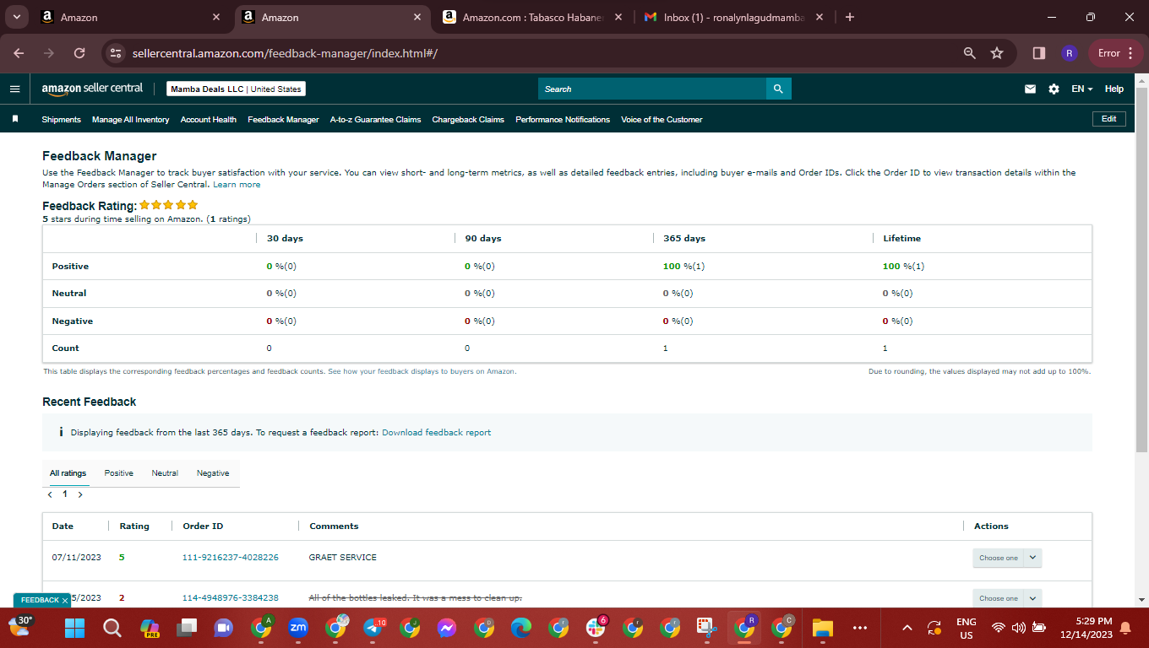Open the EN language dropdown
Image resolution: width=1149 pixels, height=648 pixels.
point(1082,89)
